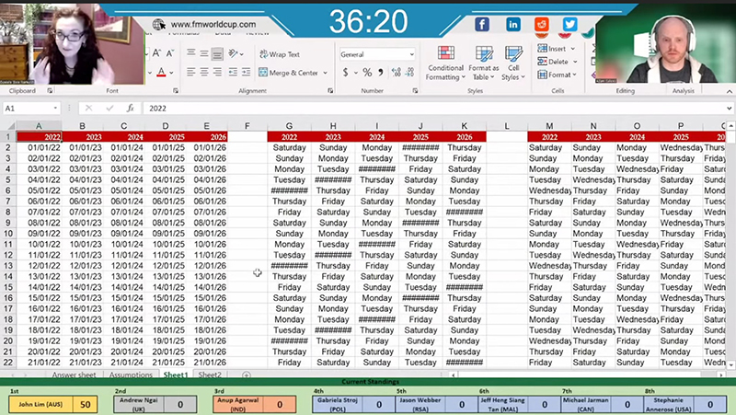The image size is (736, 415).
Task: Toggle Bottom Align for the cell
Action: pyautogui.click(x=217, y=53)
